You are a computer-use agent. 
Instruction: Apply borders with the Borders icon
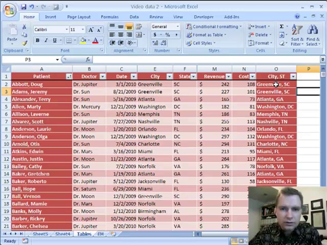pyautogui.click(x=69, y=40)
